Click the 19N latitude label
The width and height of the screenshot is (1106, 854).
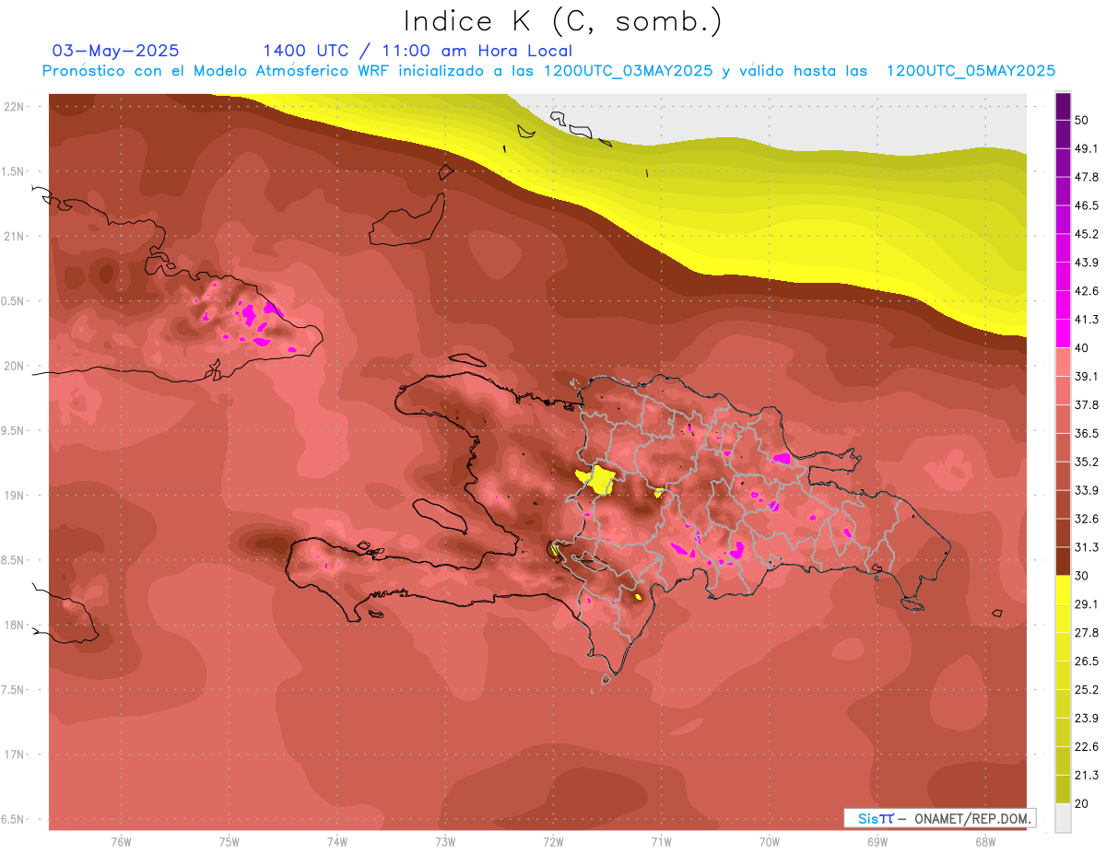coord(14,495)
